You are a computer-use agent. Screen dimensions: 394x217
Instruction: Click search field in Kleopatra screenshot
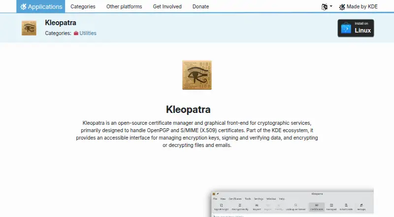[293, 216]
